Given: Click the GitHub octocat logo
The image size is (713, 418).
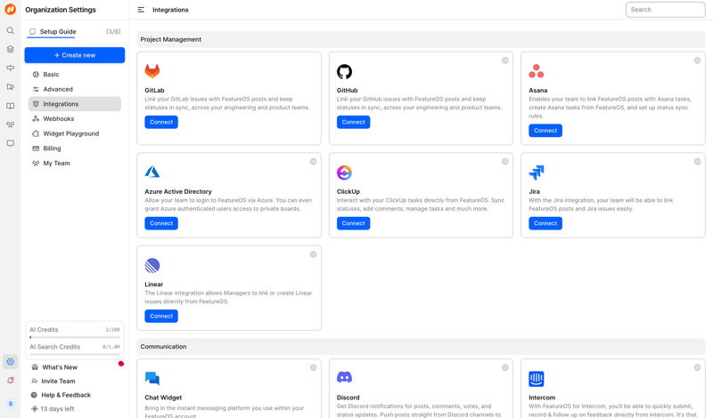Looking at the screenshot, I should (x=344, y=71).
